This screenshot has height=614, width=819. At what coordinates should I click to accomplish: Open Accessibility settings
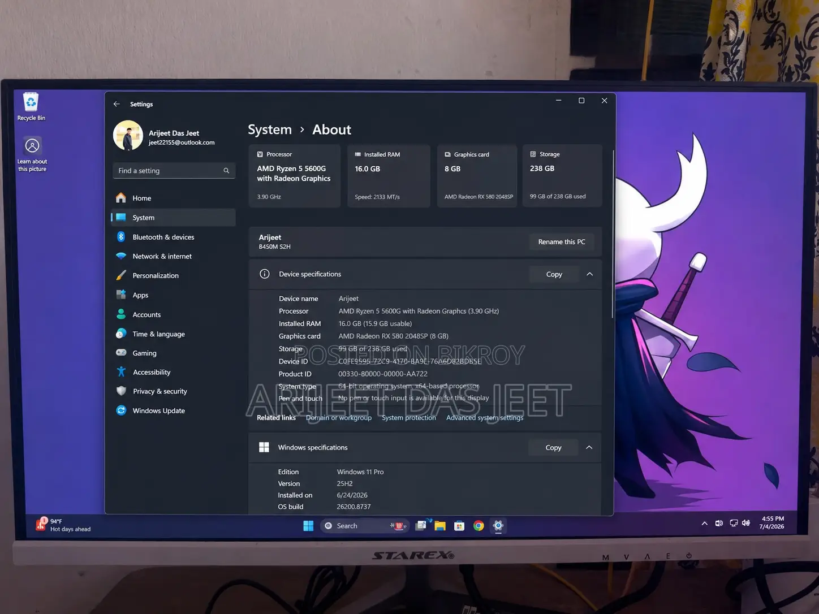pos(173,373)
